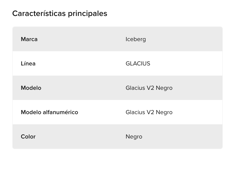233x174 pixels.
Task: Click the 'GLACIUS' line value
Action: [x=138, y=64]
